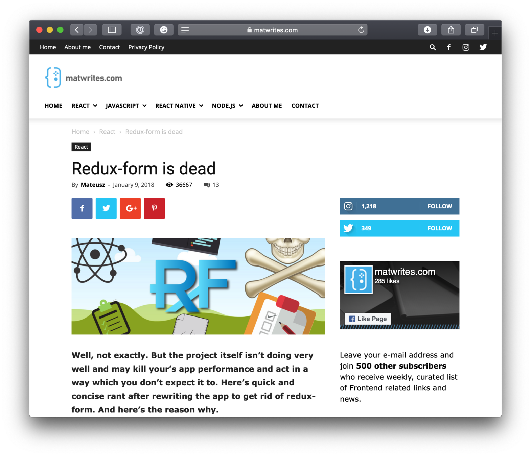Share the article on Twitter
This screenshot has width=531, height=456.
(106, 208)
